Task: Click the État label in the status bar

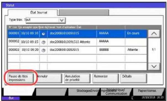Action: (11, 98)
